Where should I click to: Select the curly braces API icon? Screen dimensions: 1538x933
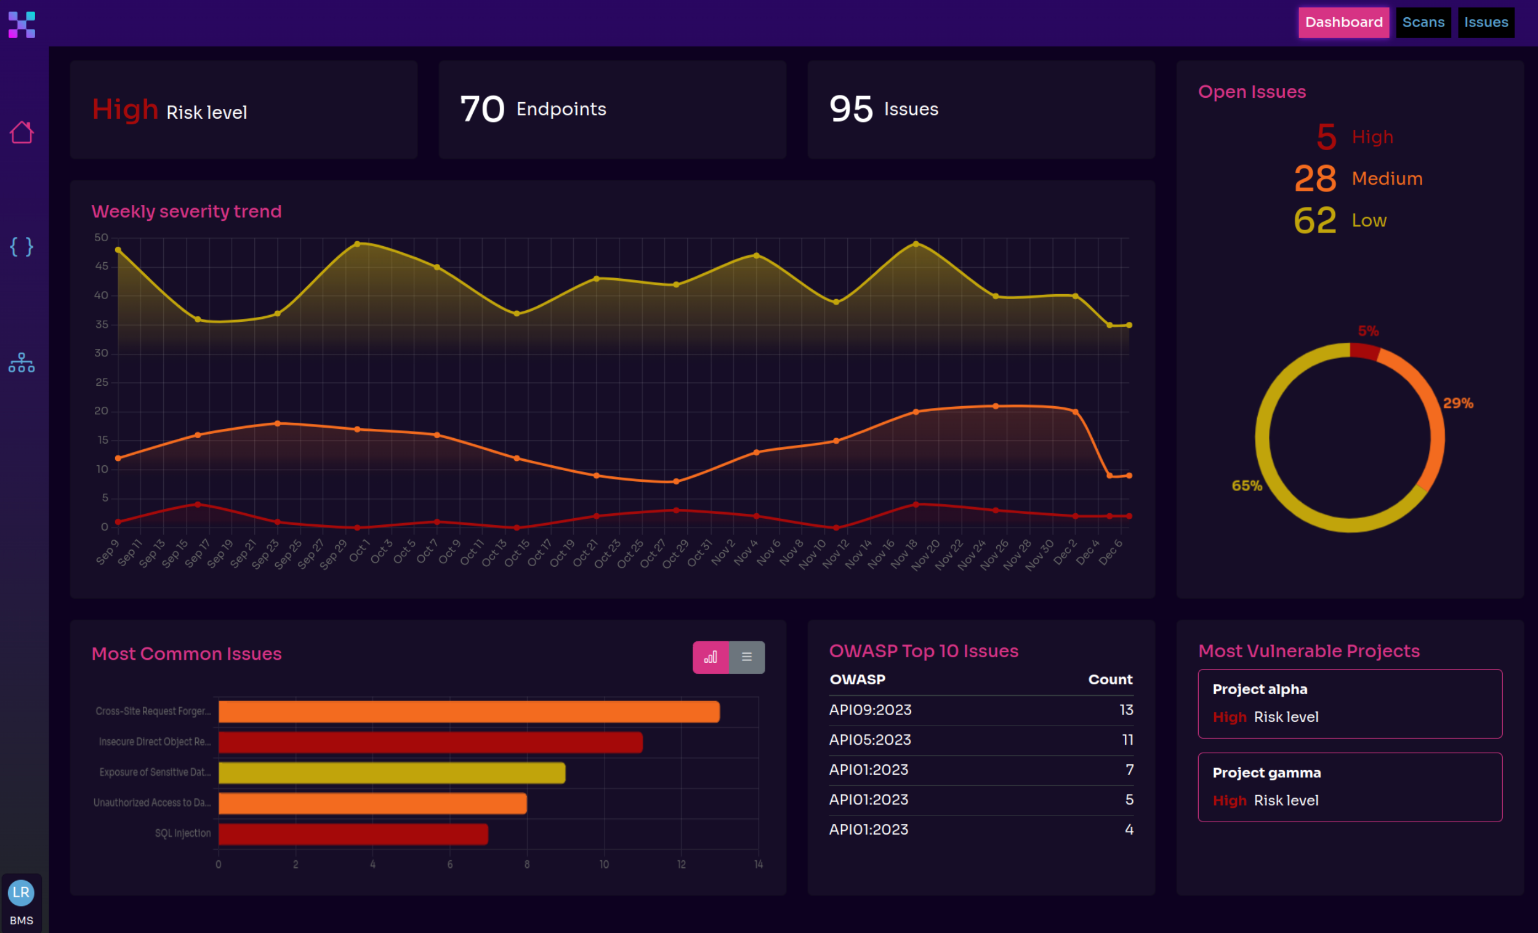pos(21,247)
